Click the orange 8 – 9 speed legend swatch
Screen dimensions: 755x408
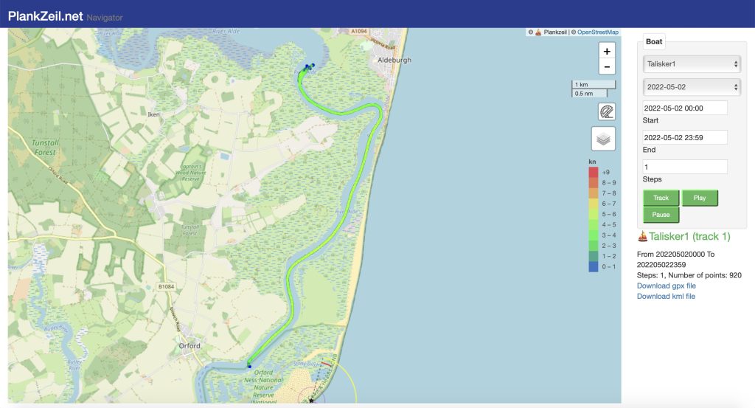594,182
